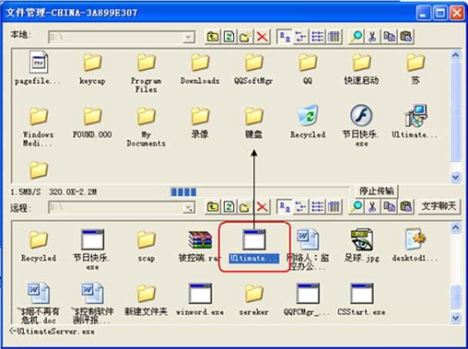Select the scap folder in remote pane
Screen dimensions: 468x349
point(146,246)
